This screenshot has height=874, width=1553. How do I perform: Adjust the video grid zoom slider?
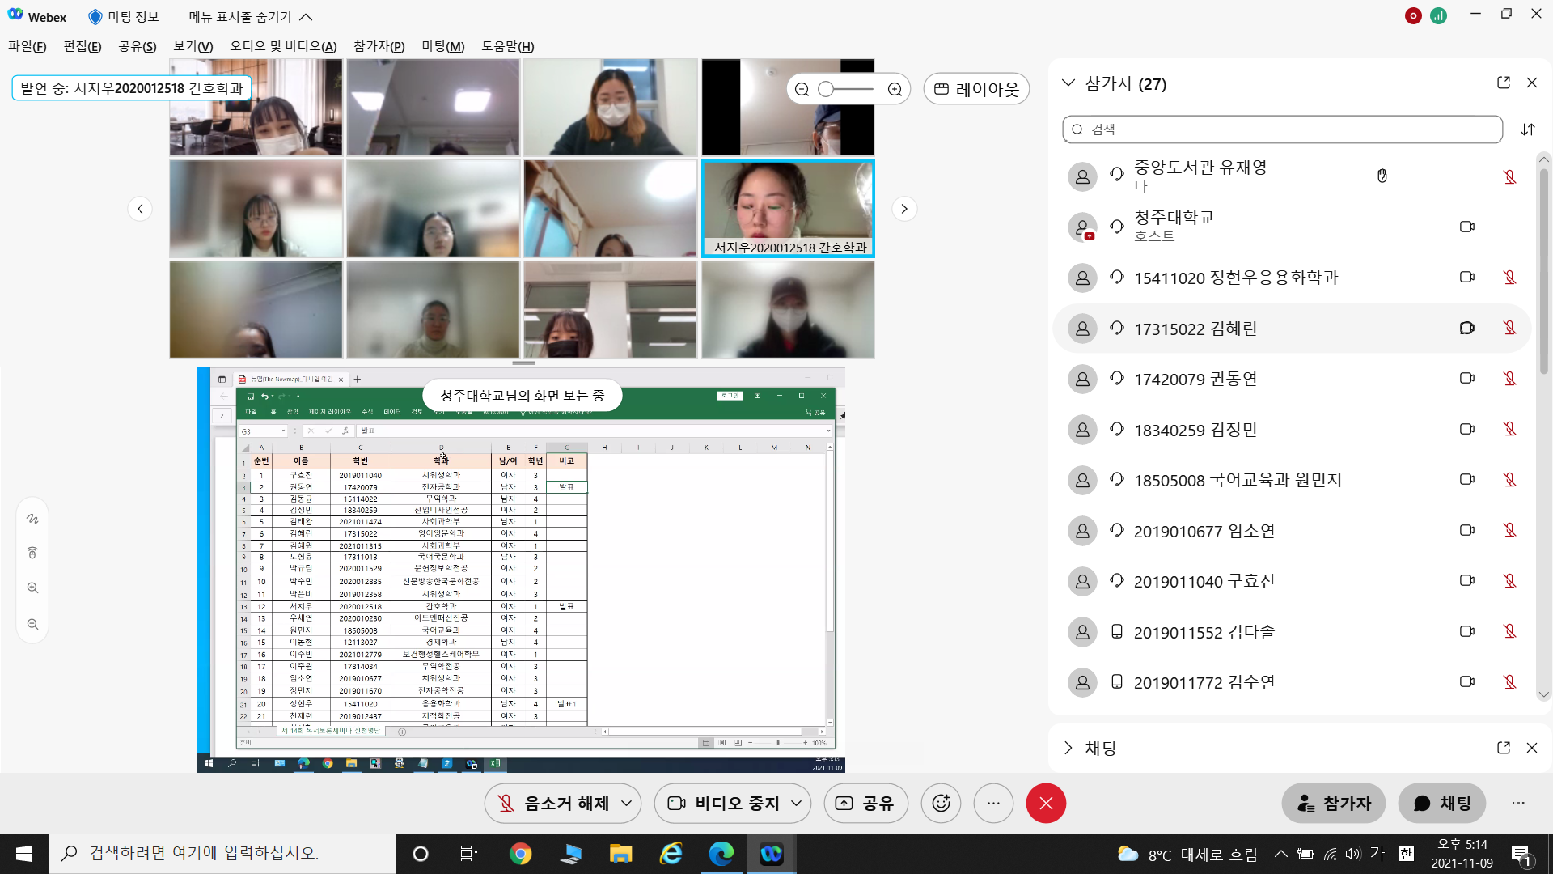[x=847, y=89]
